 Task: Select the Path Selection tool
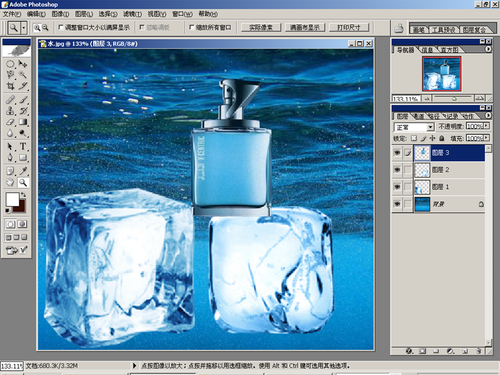[x=10, y=146]
